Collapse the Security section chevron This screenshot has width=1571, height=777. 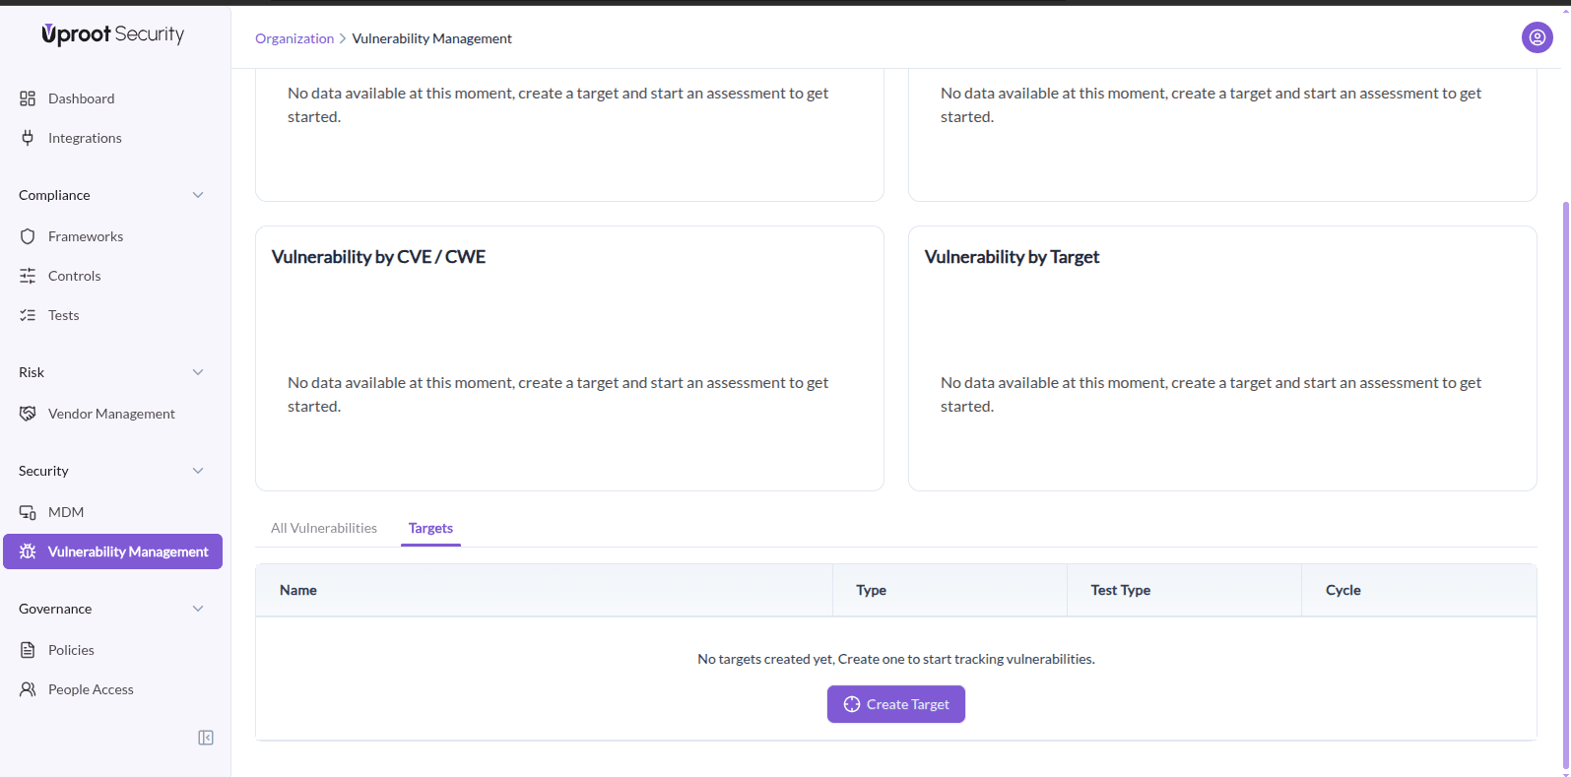(198, 471)
